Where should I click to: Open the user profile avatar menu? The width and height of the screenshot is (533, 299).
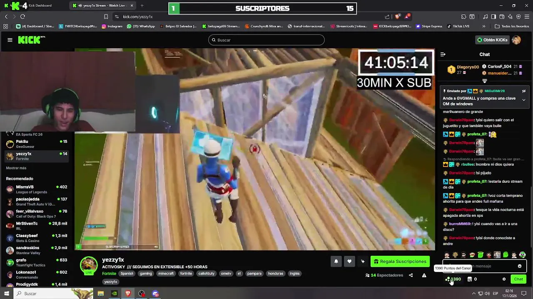[516, 40]
